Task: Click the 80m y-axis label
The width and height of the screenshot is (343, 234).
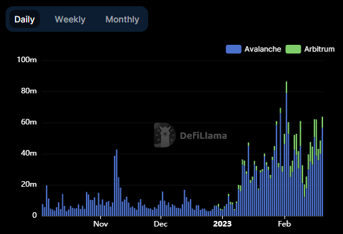Action: pyautogui.click(x=29, y=91)
